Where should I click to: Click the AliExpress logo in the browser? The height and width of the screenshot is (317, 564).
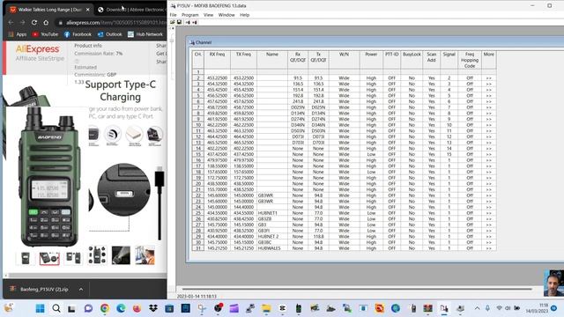pos(37,49)
